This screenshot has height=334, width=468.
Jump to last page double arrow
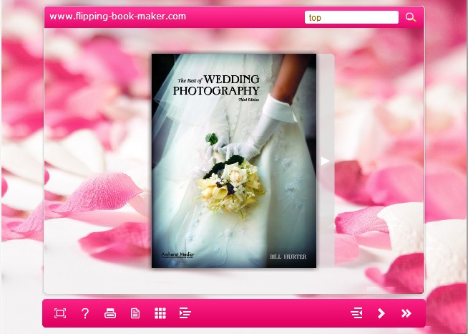tap(406, 313)
